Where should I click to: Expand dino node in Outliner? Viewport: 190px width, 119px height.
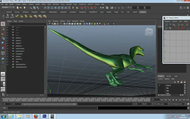tap(7, 62)
